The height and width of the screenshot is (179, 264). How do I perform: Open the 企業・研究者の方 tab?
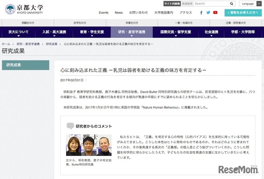click(236, 23)
